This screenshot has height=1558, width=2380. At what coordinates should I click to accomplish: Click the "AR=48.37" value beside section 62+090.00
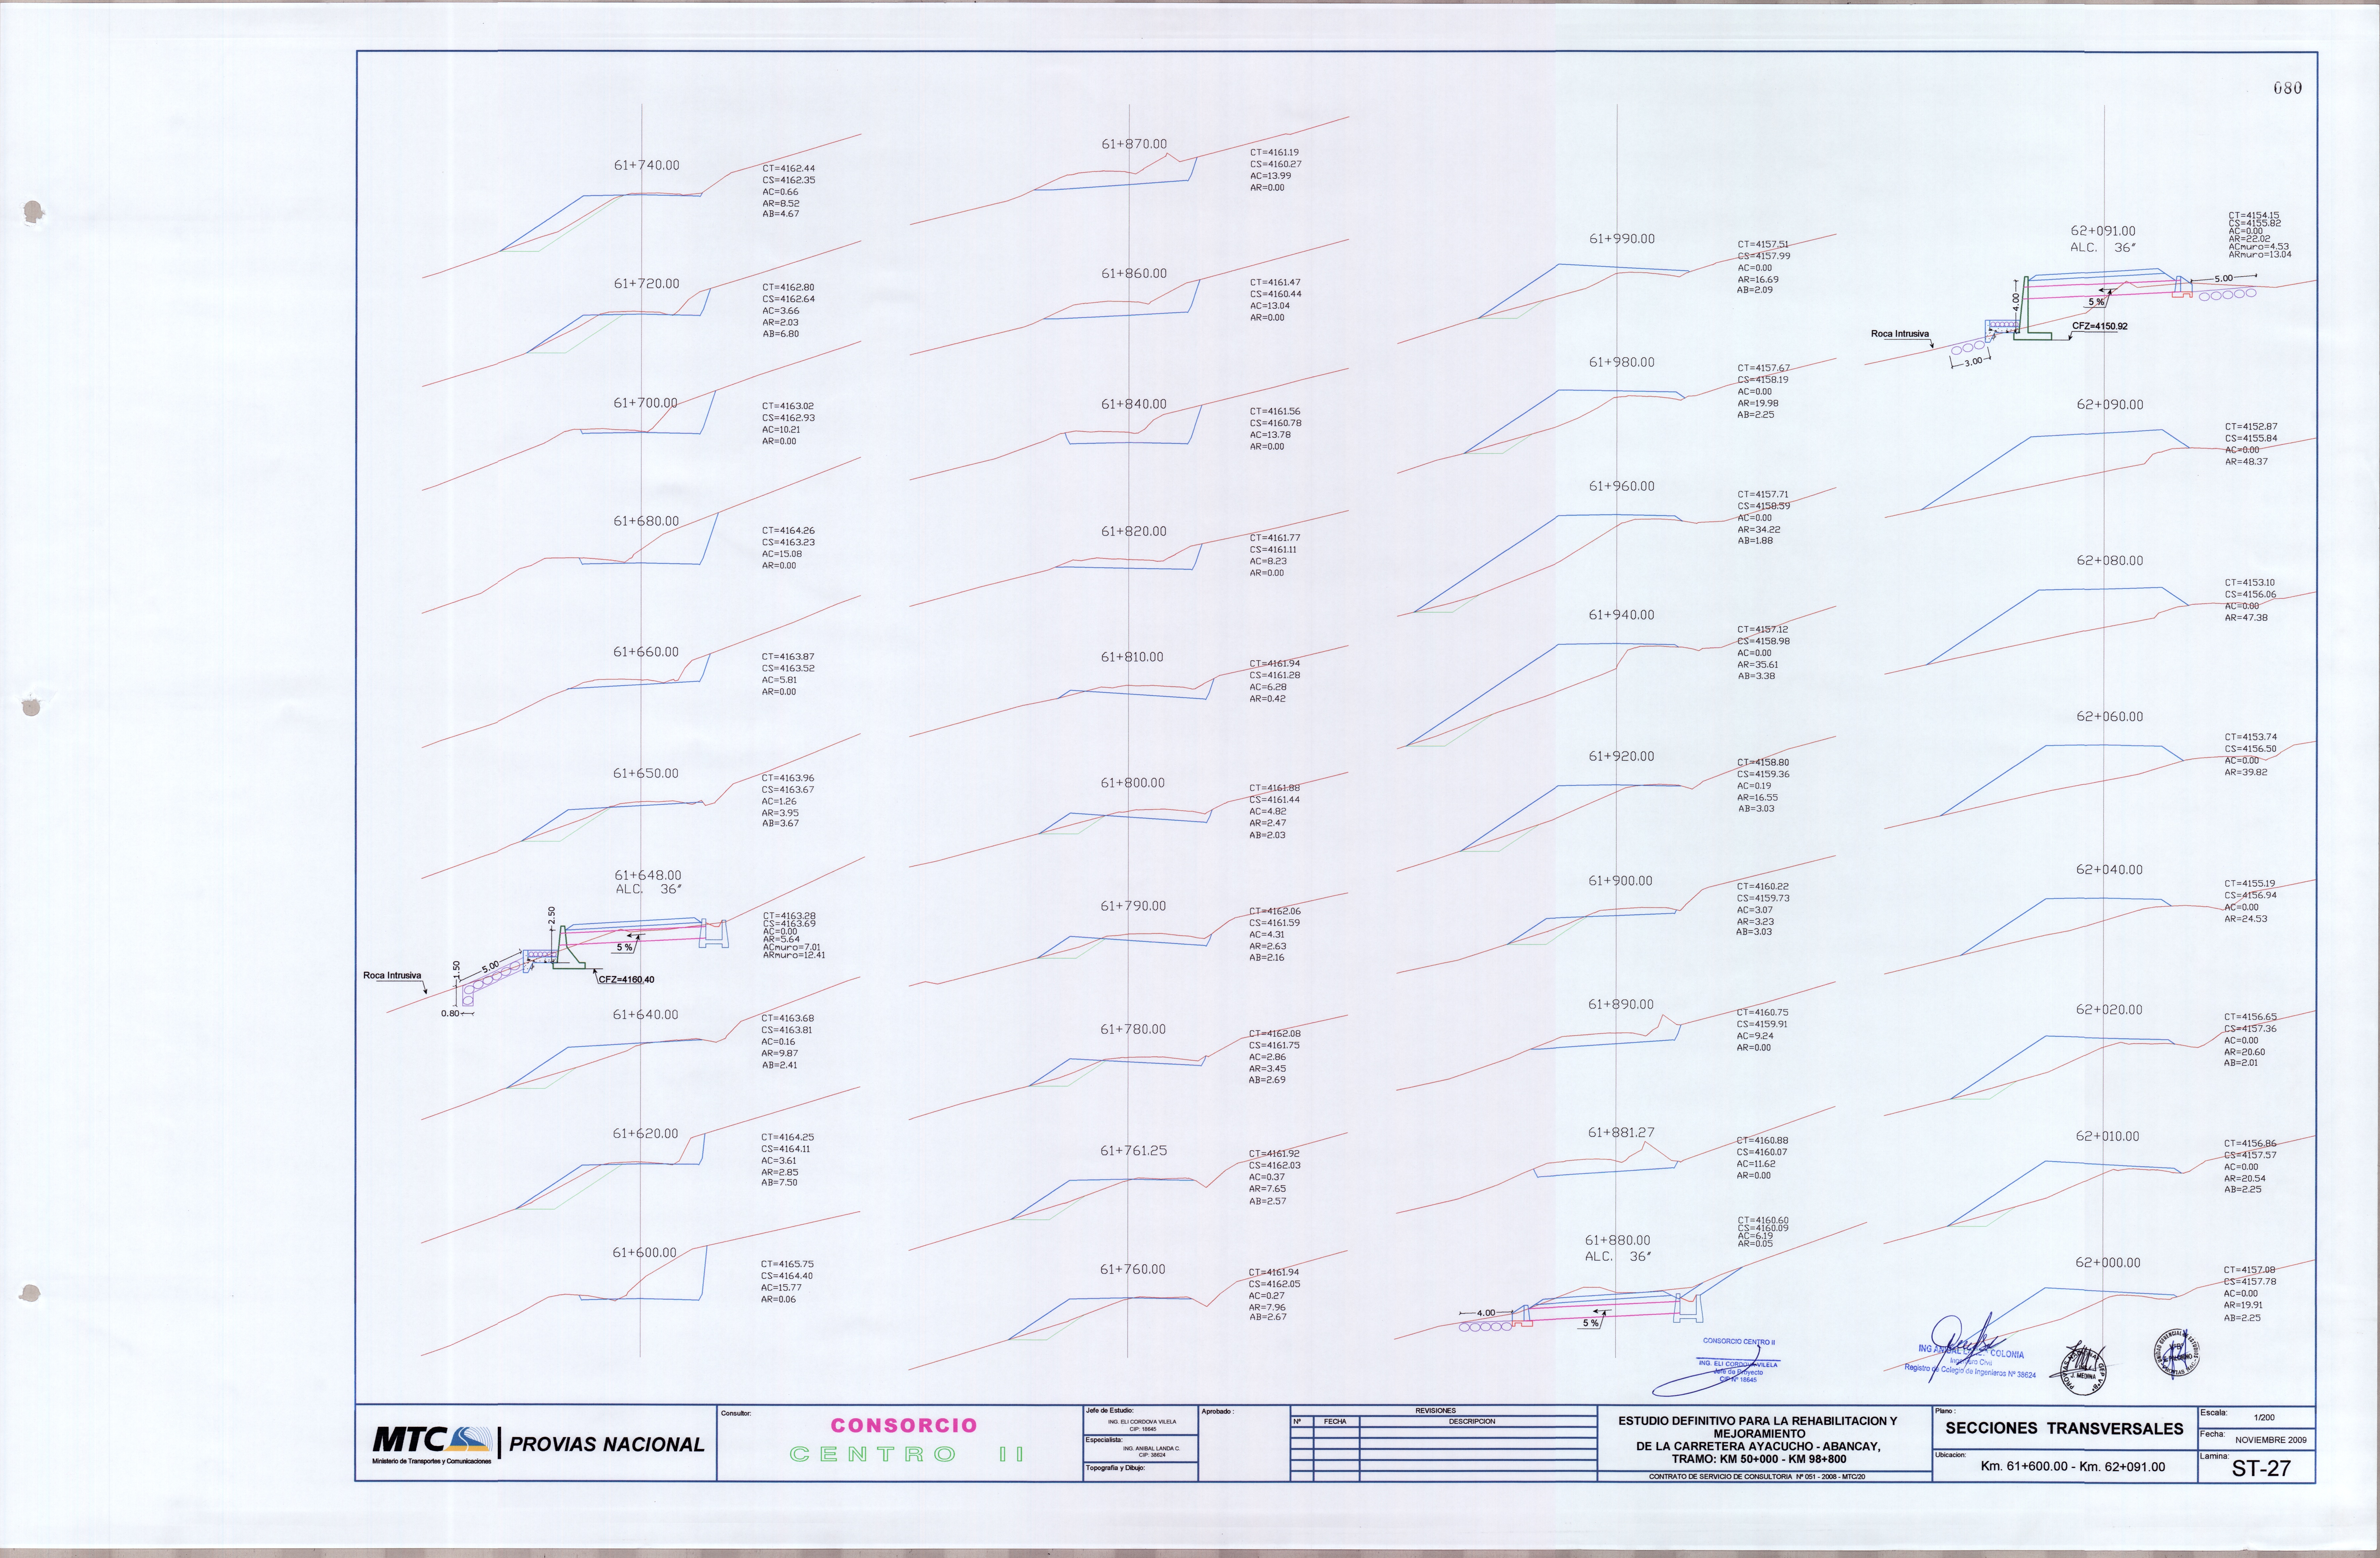pyautogui.click(x=2246, y=462)
